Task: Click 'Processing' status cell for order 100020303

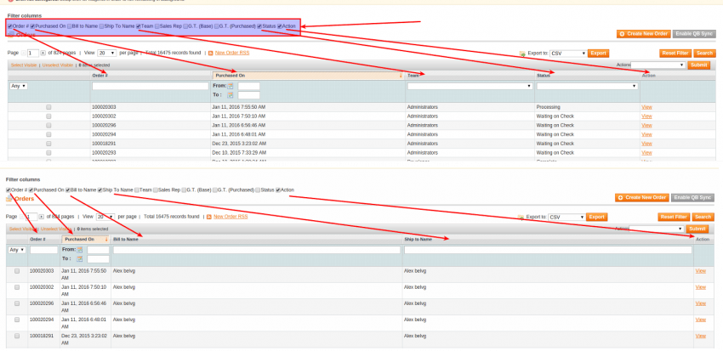Action: (x=548, y=107)
